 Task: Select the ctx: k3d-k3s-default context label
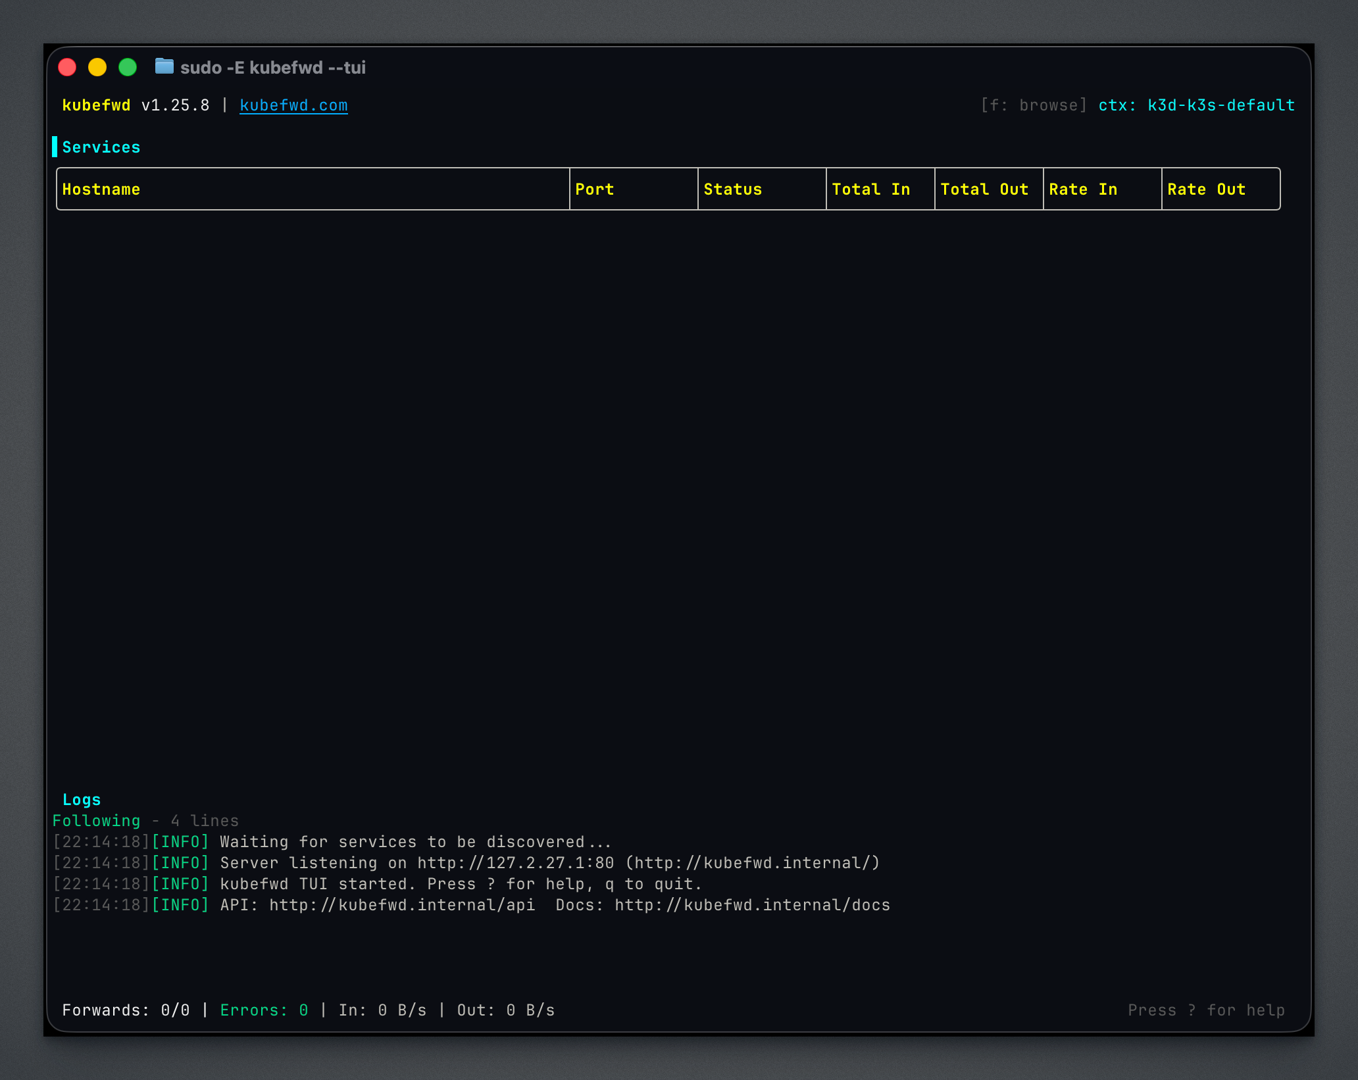(1196, 105)
